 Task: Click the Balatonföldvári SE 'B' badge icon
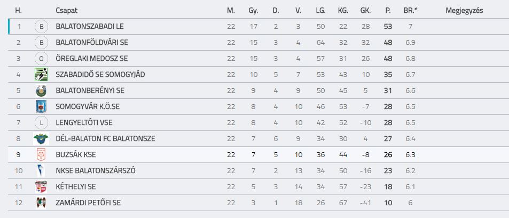tap(41, 43)
